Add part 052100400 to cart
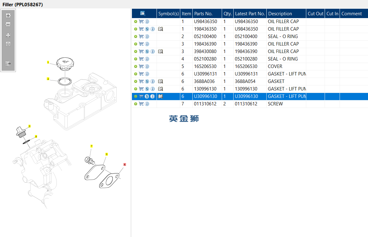368x237 pixels. (x=141, y=36)
